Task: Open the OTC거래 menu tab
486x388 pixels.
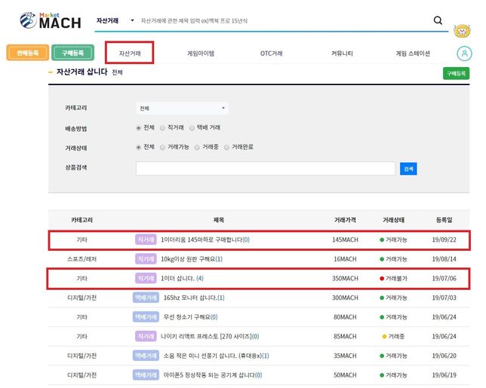Action: 271,53
